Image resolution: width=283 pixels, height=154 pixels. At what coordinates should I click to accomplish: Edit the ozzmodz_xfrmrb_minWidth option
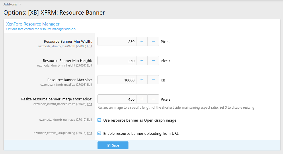click(89, 46)
